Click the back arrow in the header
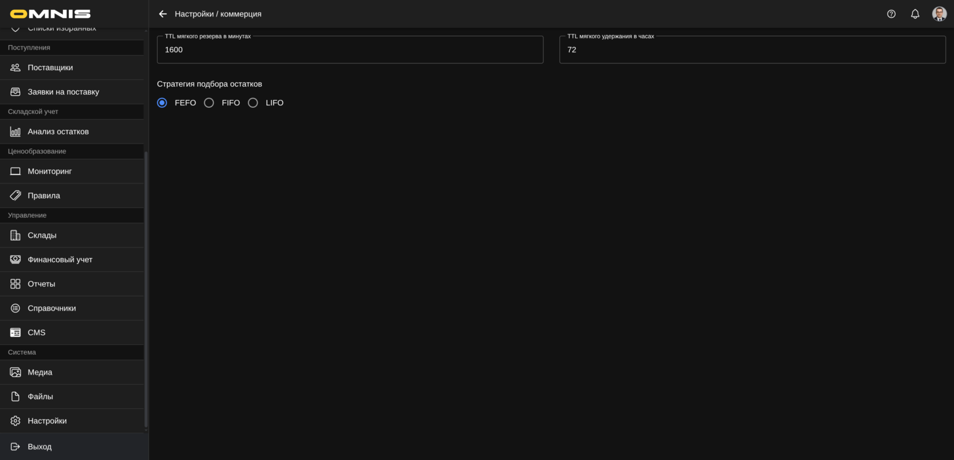The height and width of the screenshot is (460, 954). coord(163,14)
